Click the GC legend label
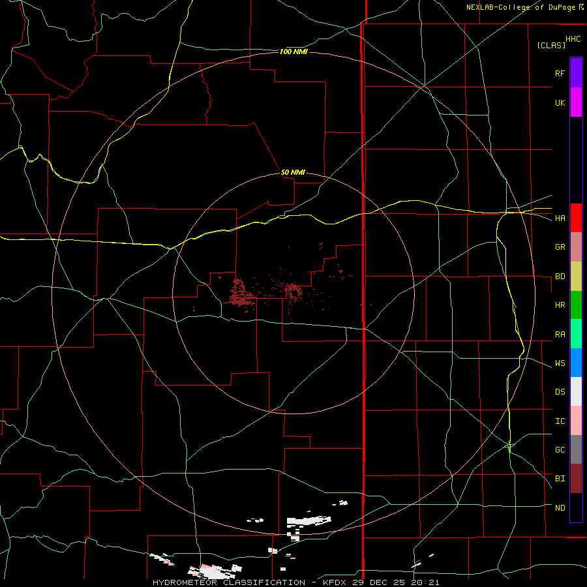The height and width of the screenshot is (587, 587). 560,450
